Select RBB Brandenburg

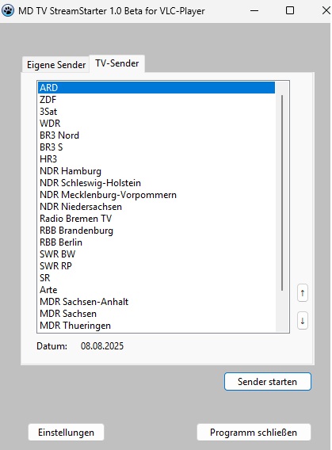pyautogui.click(x=156, y=231)
